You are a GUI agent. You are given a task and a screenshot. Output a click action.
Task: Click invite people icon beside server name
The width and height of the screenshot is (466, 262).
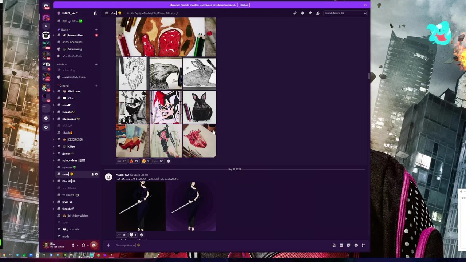click(x=95, y=13)
